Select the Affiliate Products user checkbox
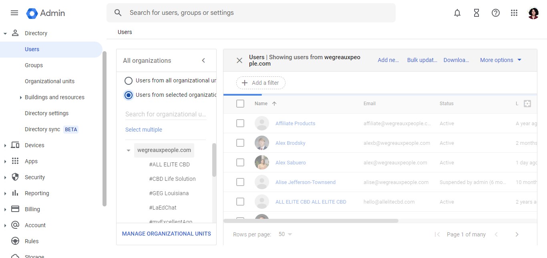Viewport: 547px width, 258px height. click(240, 124)
